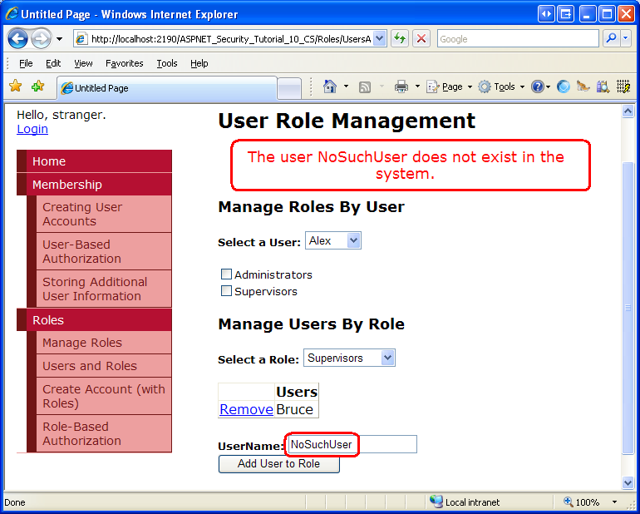Open the Tools menu in menu bar
Image resolution: width=640 pixels, height=514 pixels.
coord(167,63)
